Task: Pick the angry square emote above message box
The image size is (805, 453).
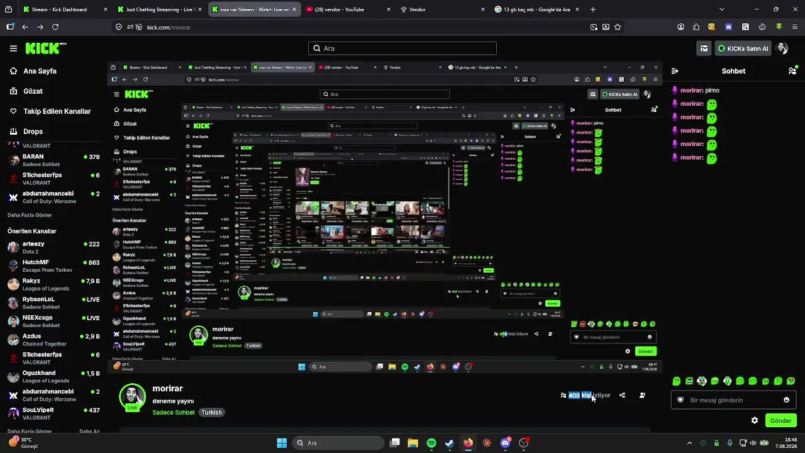Action: (689, 381)
